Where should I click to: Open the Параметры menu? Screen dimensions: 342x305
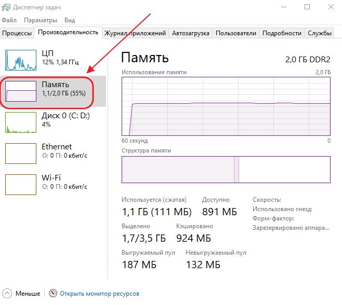click(41, 20)
